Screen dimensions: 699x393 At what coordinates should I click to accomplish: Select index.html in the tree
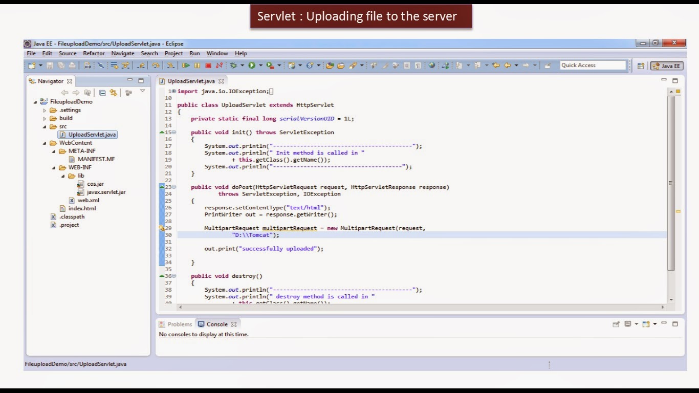click(x=78, y=208)
